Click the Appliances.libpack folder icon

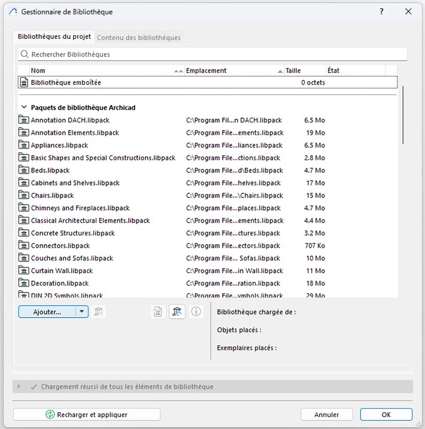coord(24,145)
